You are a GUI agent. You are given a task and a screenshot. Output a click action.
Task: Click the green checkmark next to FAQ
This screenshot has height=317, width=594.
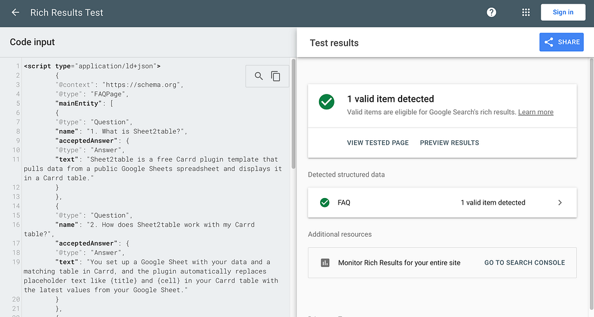click(x=324, y=203)
